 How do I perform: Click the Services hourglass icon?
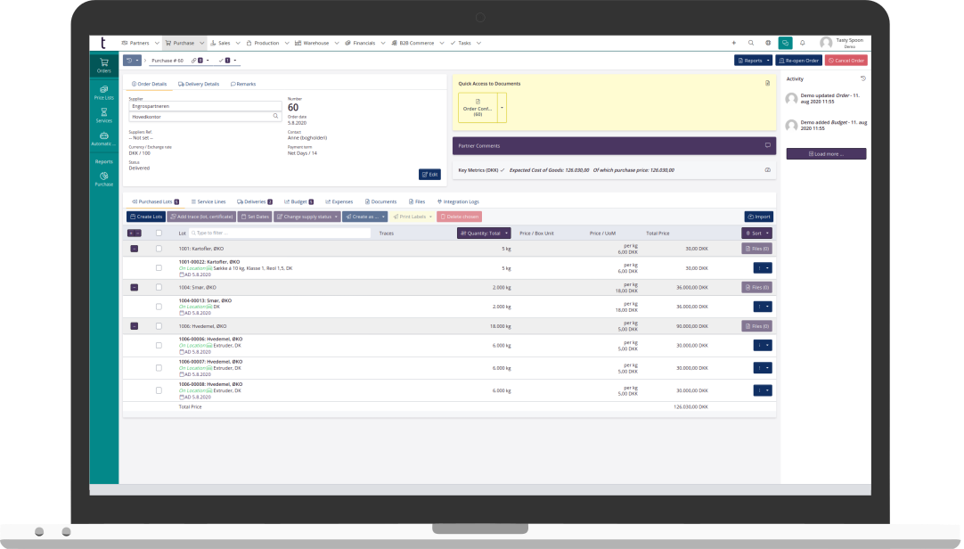tap(104, 114)
